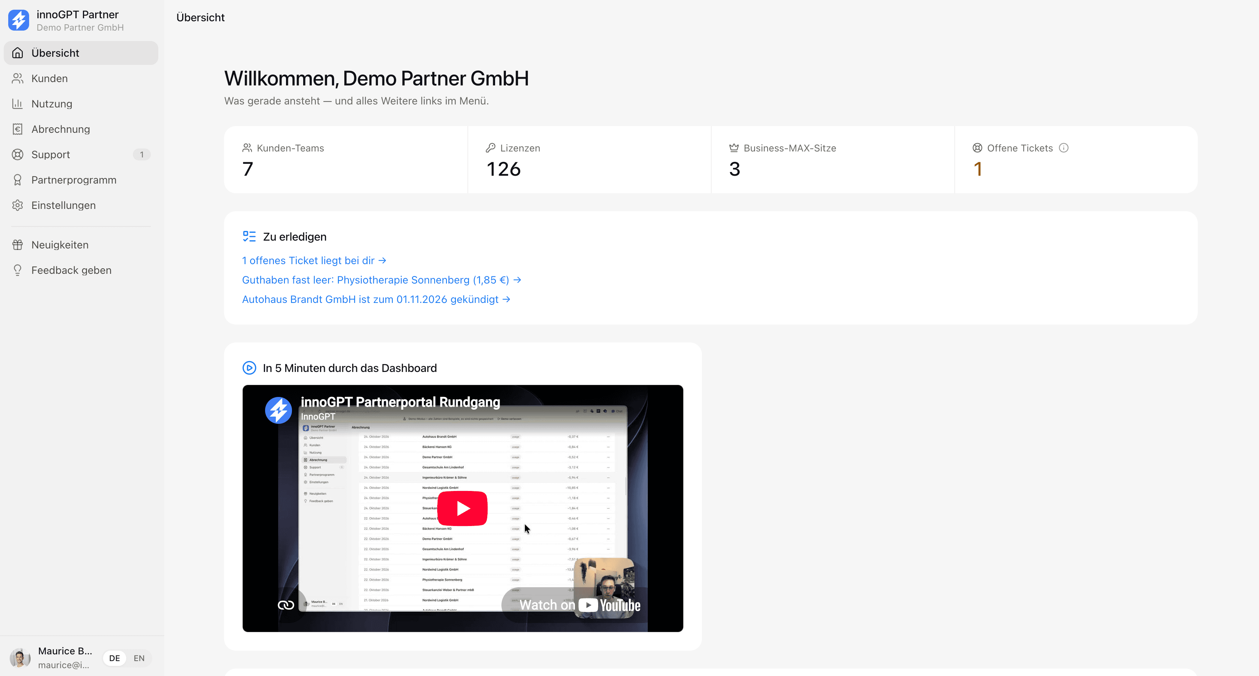Image resolution: width=1259 pixels, height=676 pixels.
Task: Click the copy link icon on the video
Action: 286,605
